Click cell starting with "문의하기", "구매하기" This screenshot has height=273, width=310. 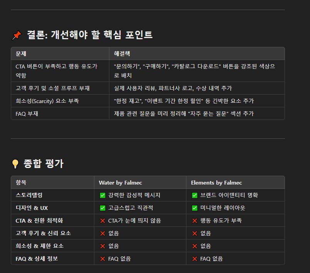(197, 71)
